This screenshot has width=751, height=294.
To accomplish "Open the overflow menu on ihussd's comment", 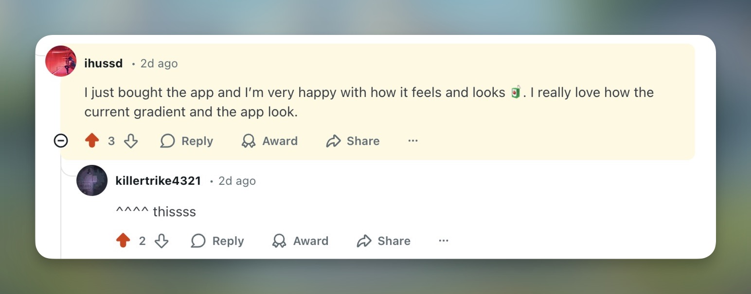I will (x=412, y=141).
